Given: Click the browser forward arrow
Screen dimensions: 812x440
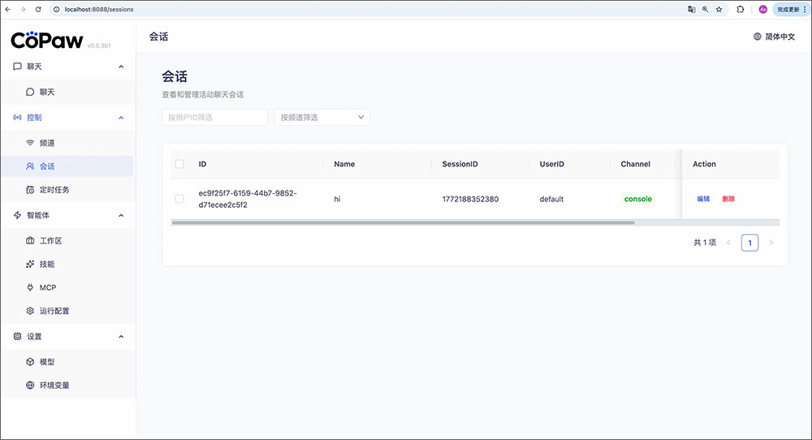Looking at the screenshot, I should 23,9.
